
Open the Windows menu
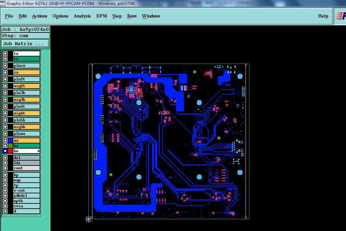point(151,16)
